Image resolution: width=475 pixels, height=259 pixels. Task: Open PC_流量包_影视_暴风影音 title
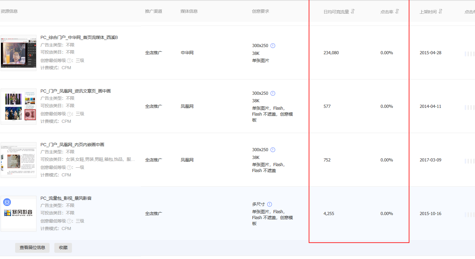point(66,198)
